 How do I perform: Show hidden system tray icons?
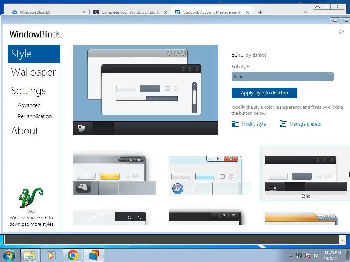[291, 256]
